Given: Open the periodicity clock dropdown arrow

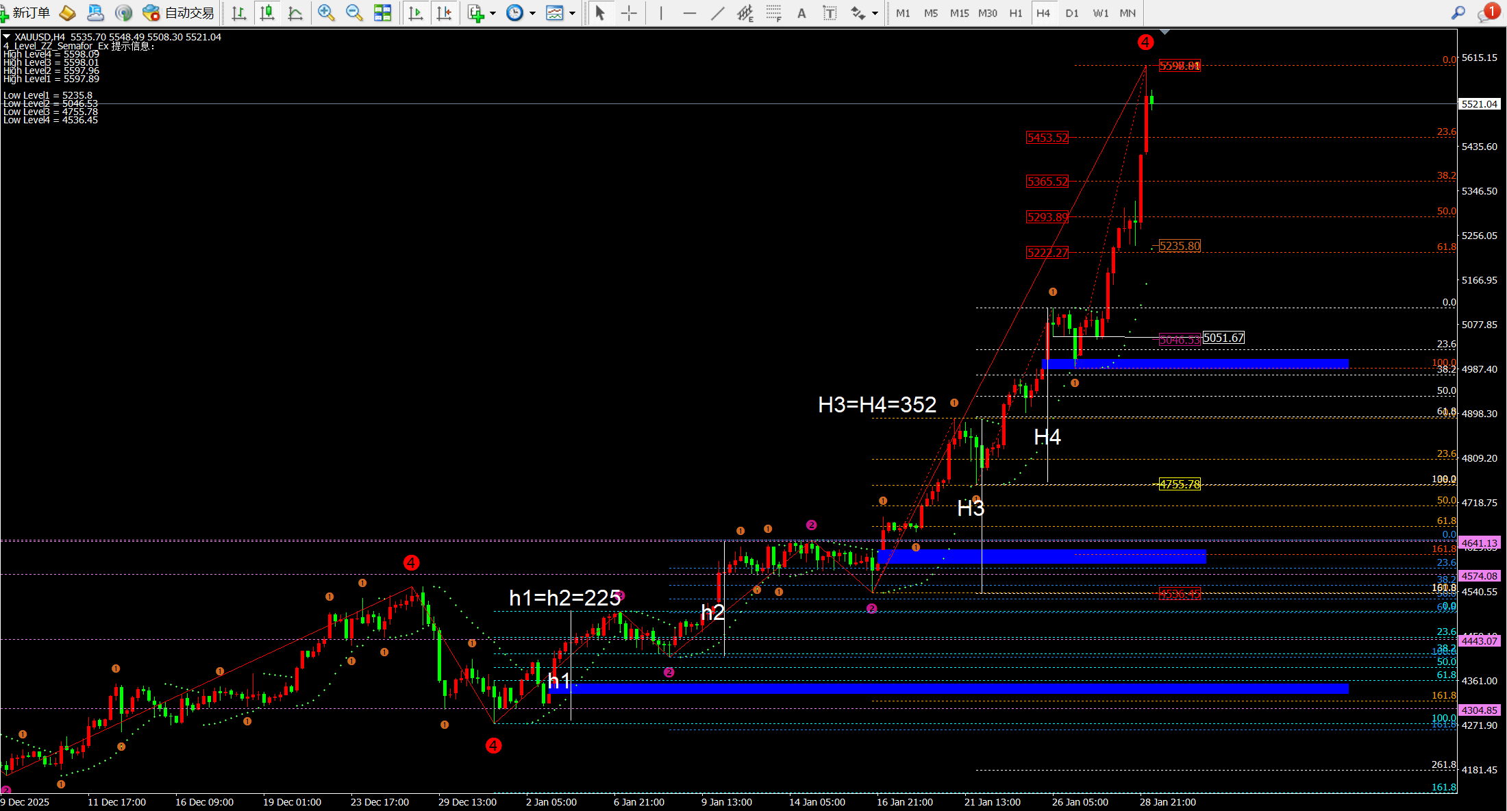Looking at the screenshot, I should pyautogui.click(x=532, y=13).
